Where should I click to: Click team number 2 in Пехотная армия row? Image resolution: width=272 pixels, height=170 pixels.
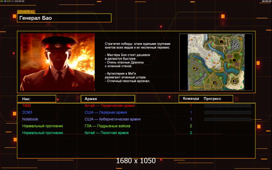click(191, 133)
